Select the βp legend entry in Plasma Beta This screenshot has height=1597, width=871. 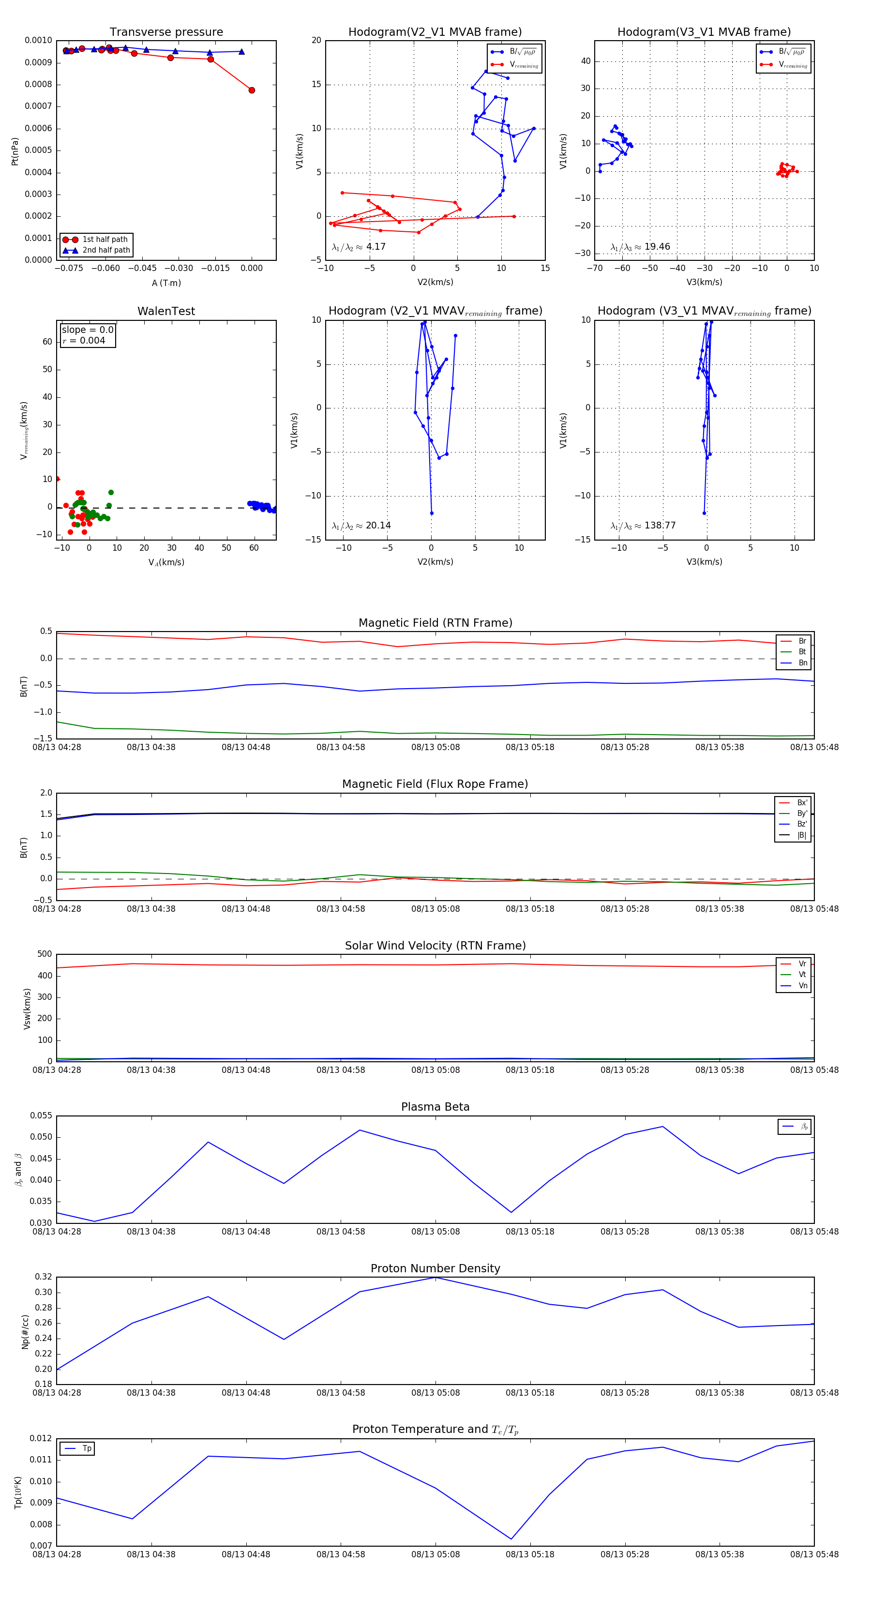795,1127
